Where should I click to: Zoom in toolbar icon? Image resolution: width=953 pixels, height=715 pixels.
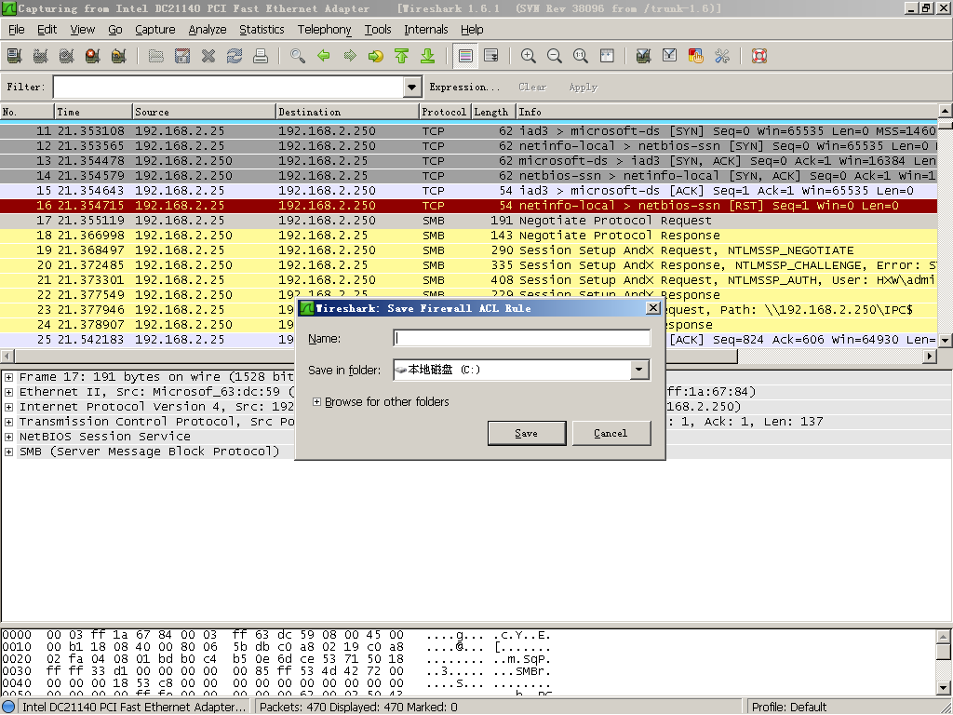point(529,56)
